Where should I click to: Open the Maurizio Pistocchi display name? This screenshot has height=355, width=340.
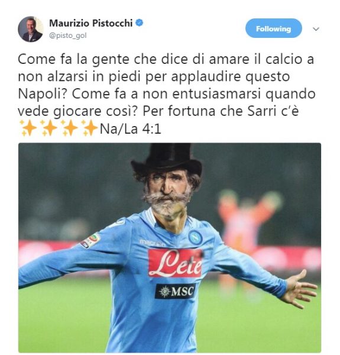click(90, 23)
